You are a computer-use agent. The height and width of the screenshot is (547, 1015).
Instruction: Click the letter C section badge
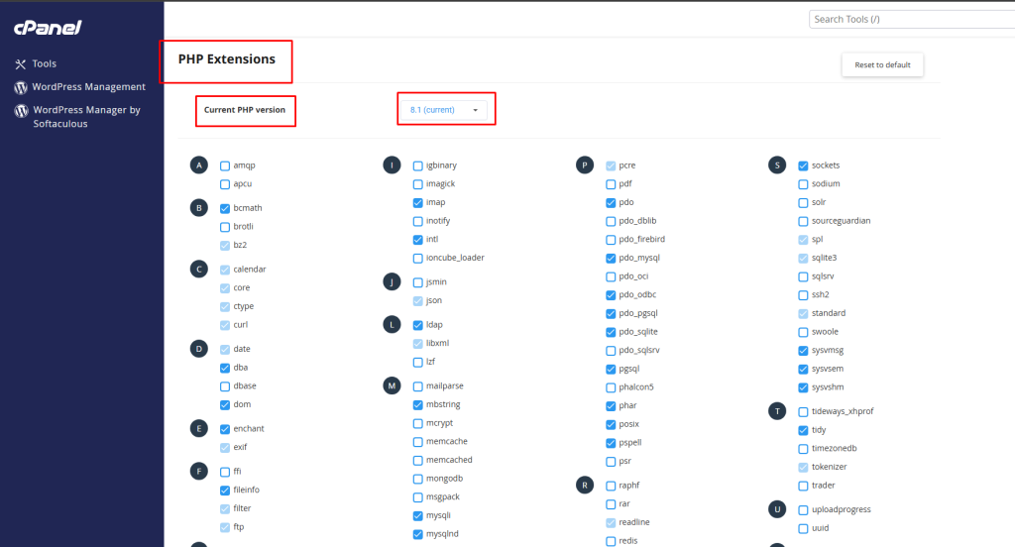(198, 269)
